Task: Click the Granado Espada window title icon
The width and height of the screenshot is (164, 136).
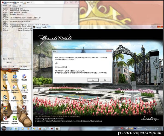Action: (34, 27)
